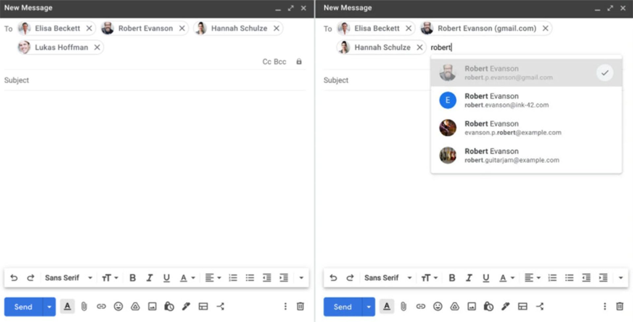The height and width of the screenshot is (322, 633).
Task: Insert signature using pen icon in left window
Action: [x=186, y=307]
